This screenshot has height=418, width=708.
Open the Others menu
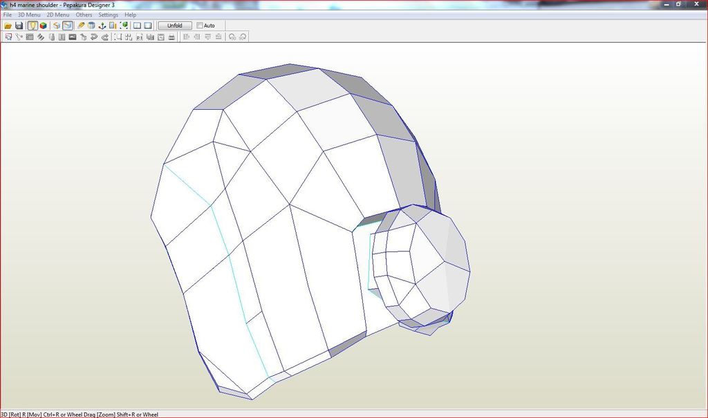tap(84, 15)
